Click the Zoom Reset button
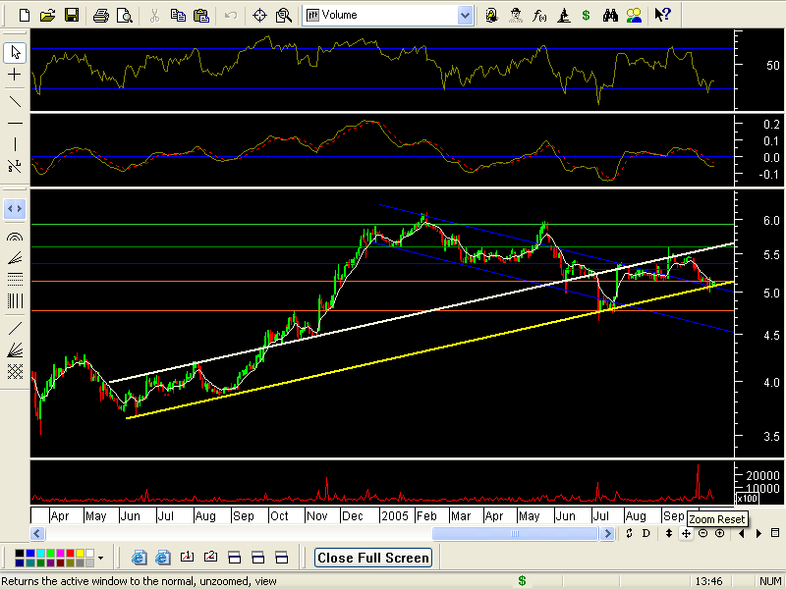786x589 pixels. point(687,533)
